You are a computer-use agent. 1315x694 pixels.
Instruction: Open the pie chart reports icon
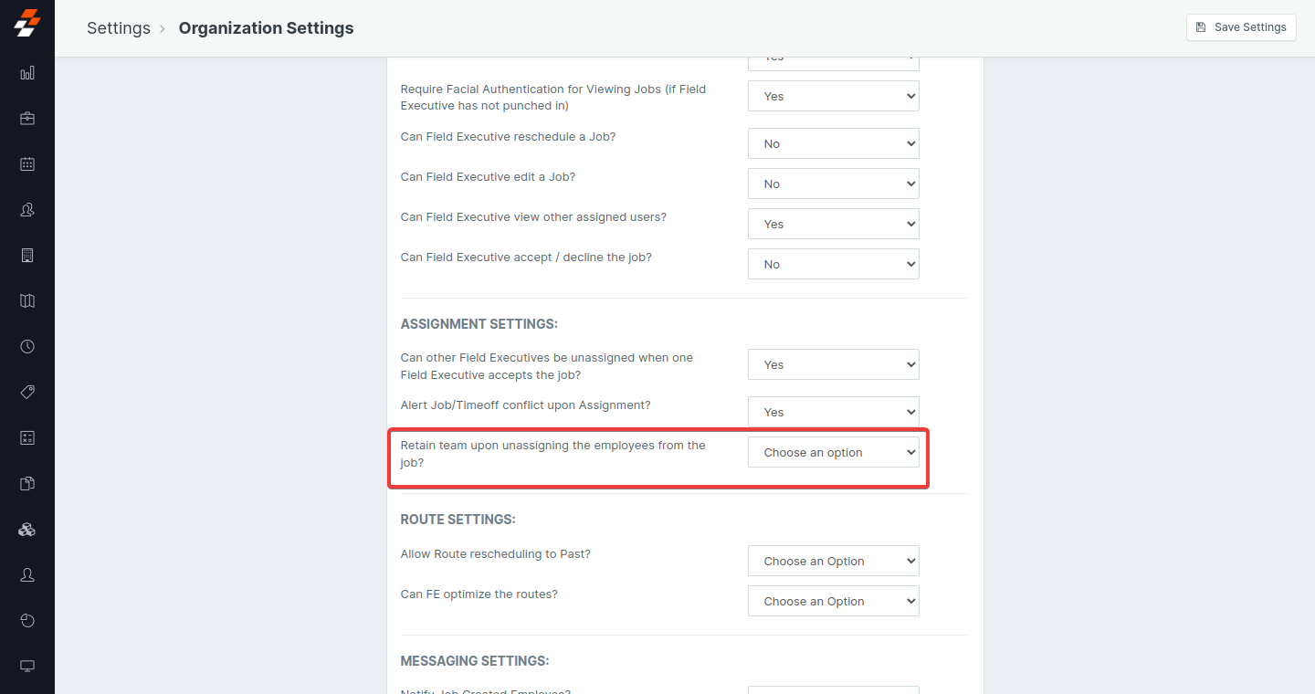point(27,621)
